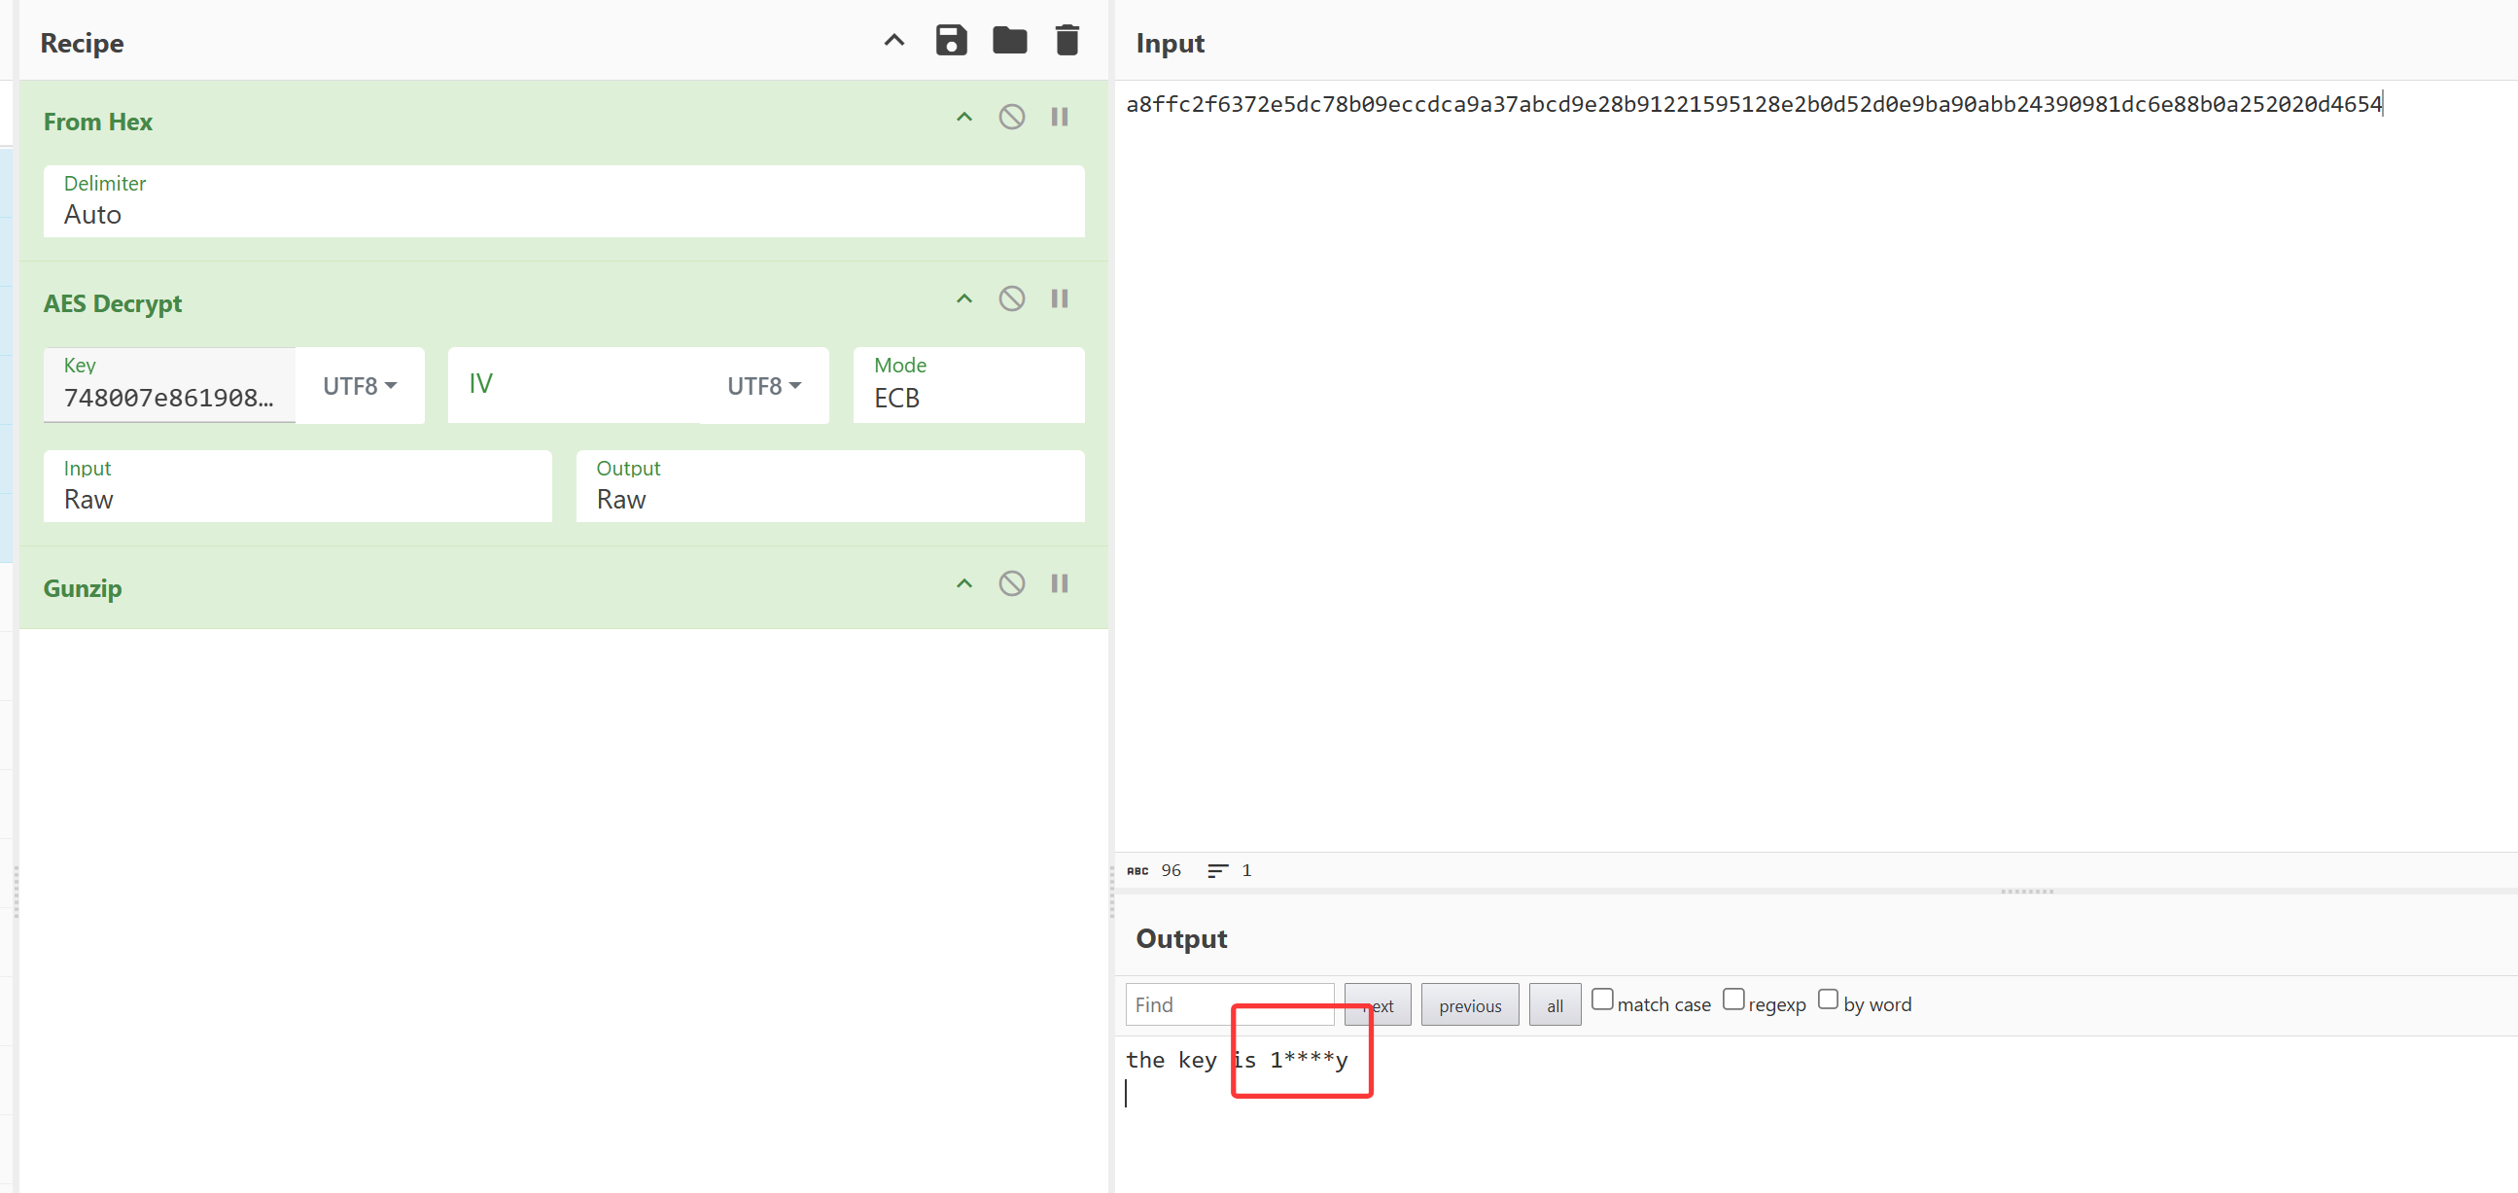Collapse the Recipe pane chevron

point(893,40)
